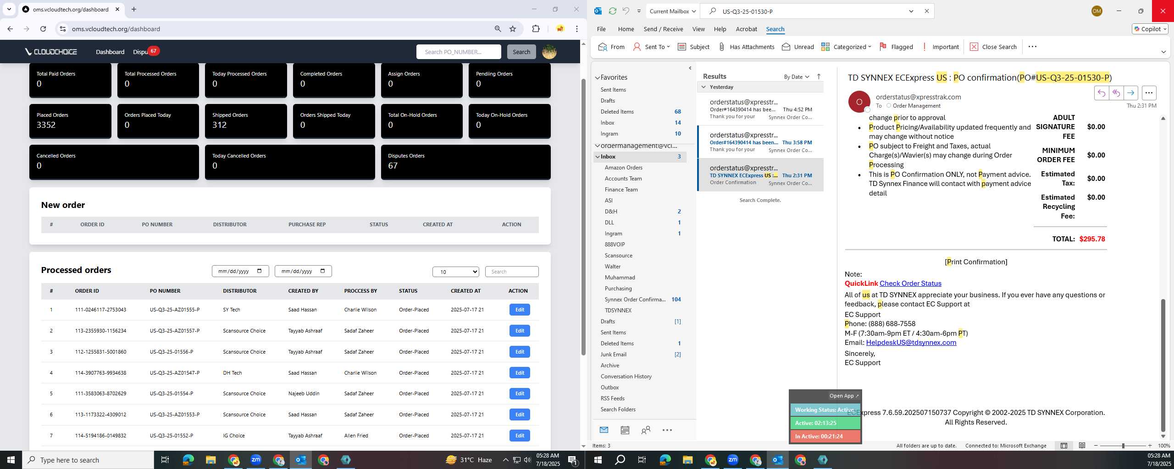Image resolution: width=1174 pixels, height=469 pixels.
Task: Click dashboard page vertical scrollbar
Action: (x=583, y=217)
